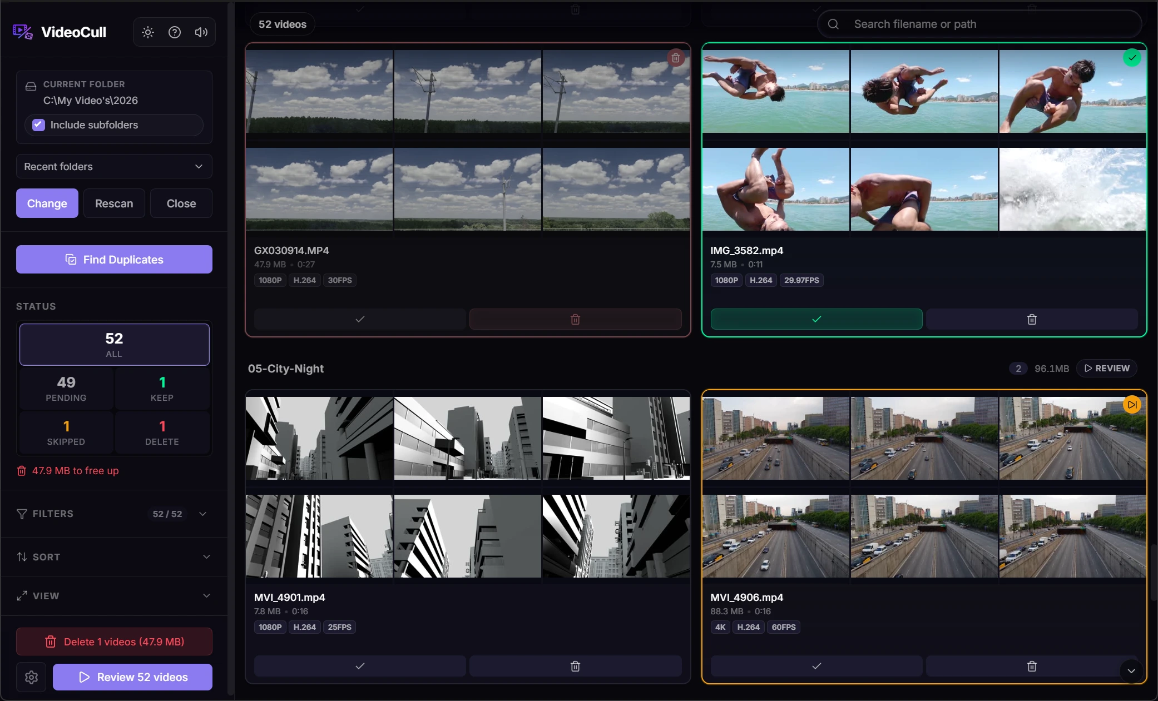Screen dimensions: 1158x701
Task: Mark IMG_3582.mp4 for deletion with trash button
Action: (x=1032, y=319)
